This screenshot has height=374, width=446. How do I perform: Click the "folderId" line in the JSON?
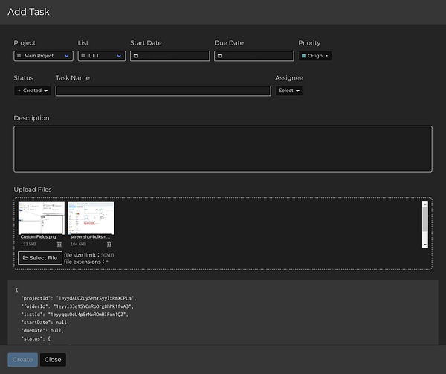tap(77, 306)
